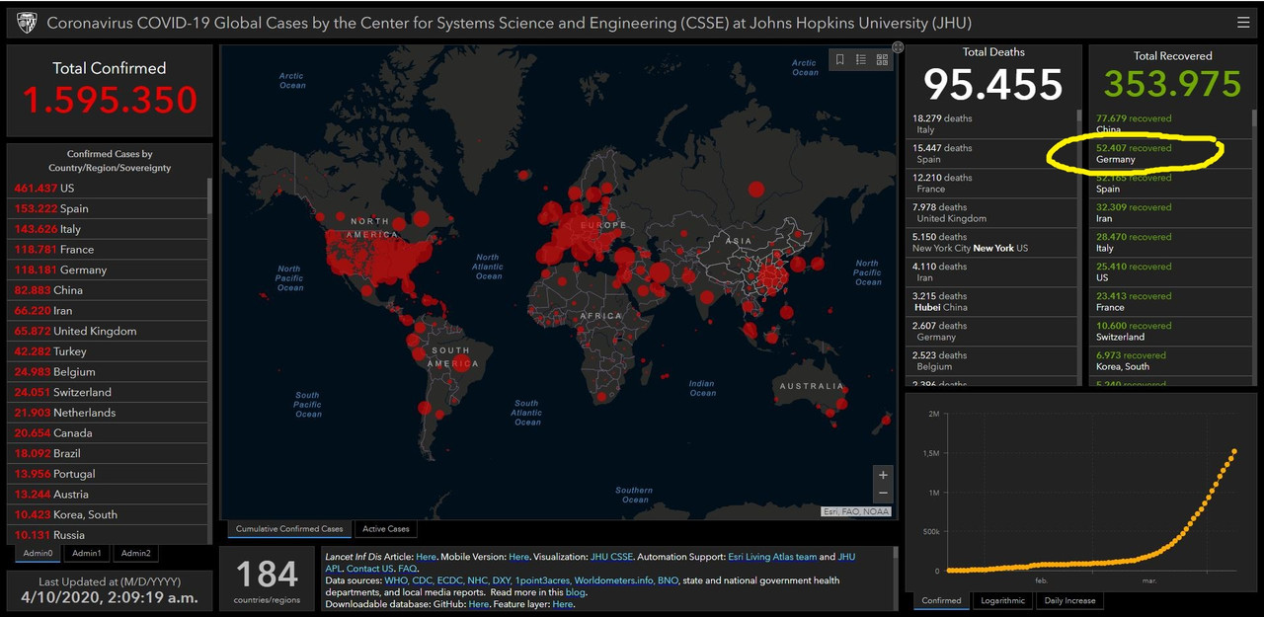1264x617 pixels.
Task: Switch to Cumulative Confirmed Cases tab
Action: pos(289,529)
